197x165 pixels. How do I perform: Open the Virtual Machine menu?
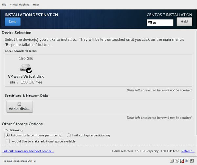pyautogui.click(x=20, y=5)
